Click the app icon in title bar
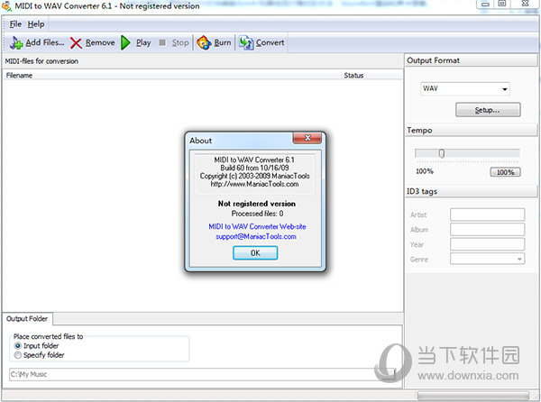The image size is (541, 402). [6, 6]
